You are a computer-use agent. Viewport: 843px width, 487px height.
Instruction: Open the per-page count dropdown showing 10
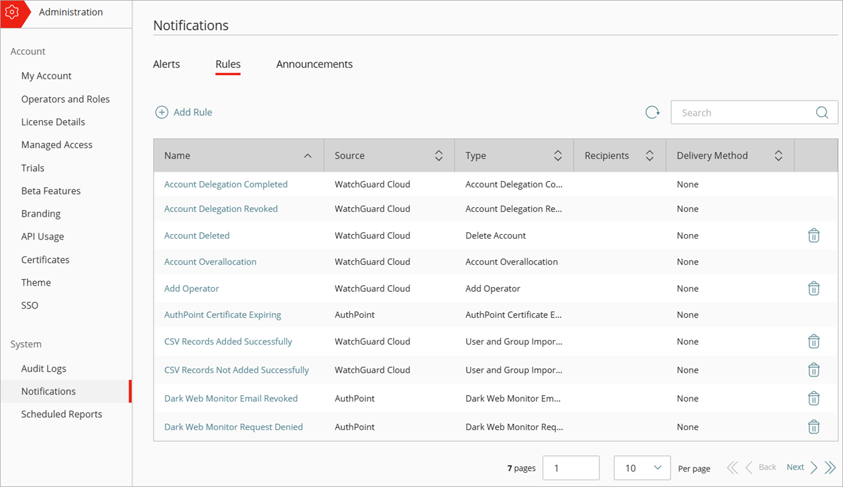[x=642, y=468]
